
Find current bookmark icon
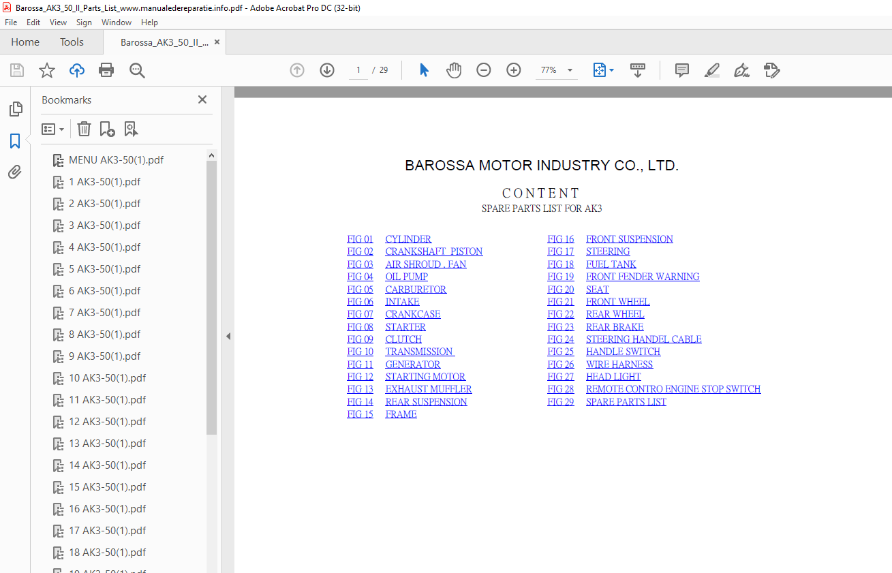pyautogui.click(x=131, y=129)
